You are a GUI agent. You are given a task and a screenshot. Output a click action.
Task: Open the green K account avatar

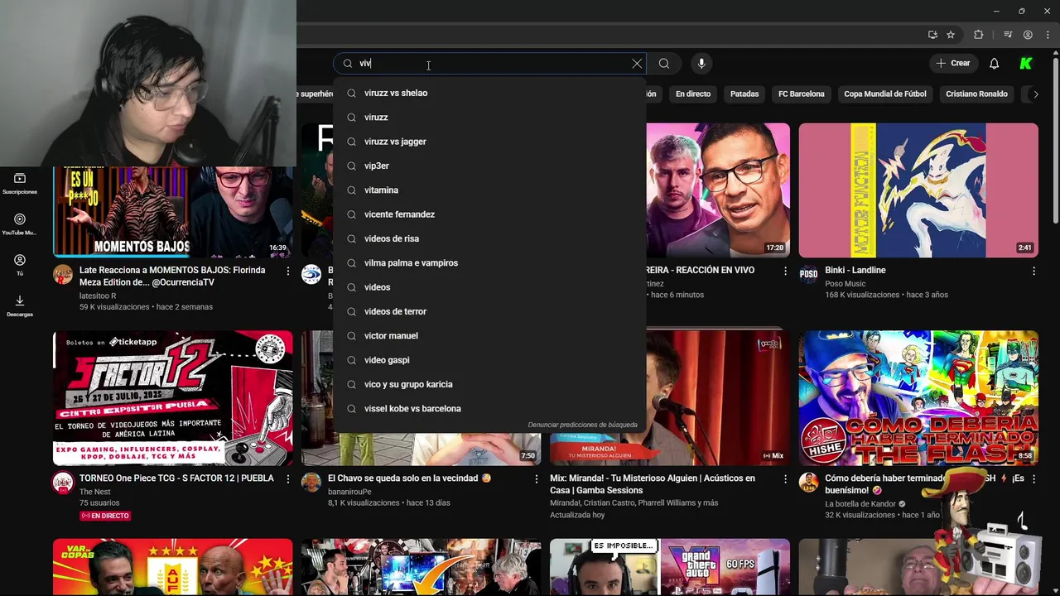click(x=1026, y=64)
